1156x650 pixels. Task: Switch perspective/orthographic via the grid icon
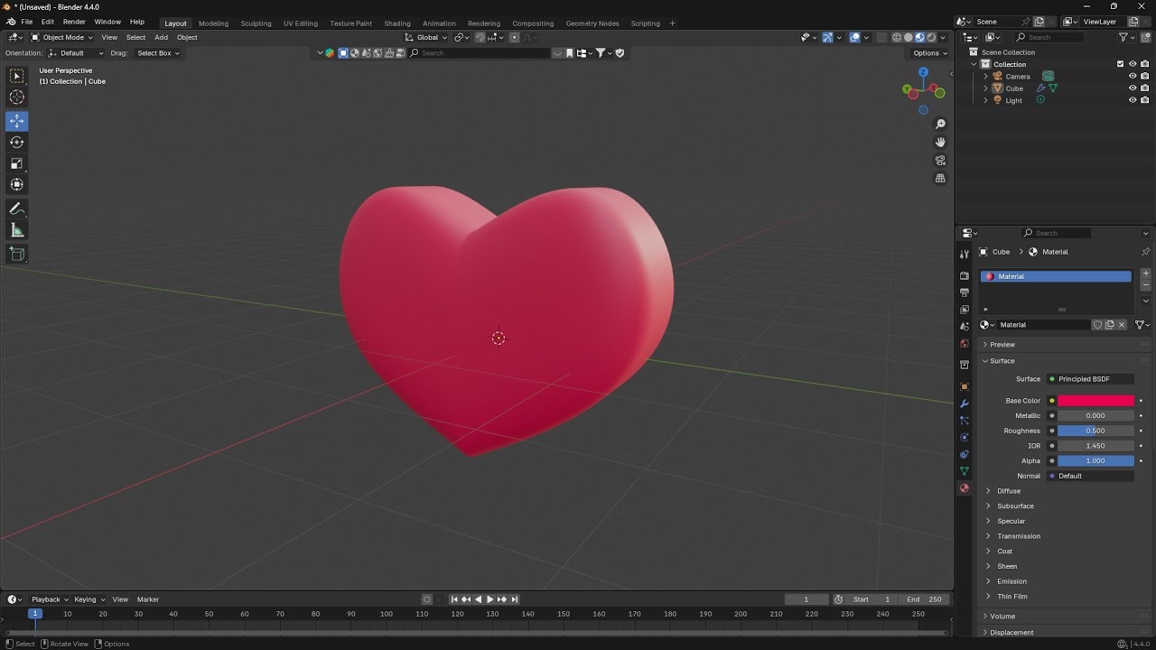940,179
